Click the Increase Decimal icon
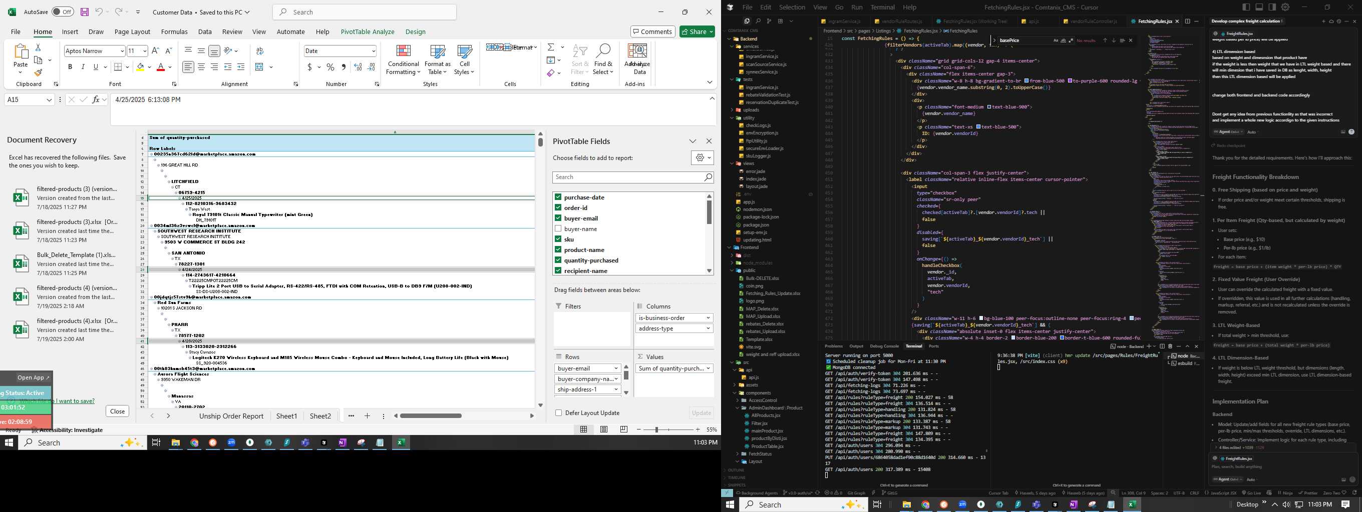 [358, 67]
